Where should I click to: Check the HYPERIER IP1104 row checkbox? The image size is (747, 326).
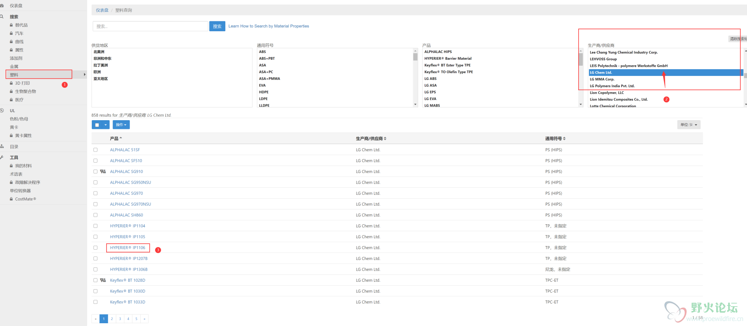coord(95,226)
